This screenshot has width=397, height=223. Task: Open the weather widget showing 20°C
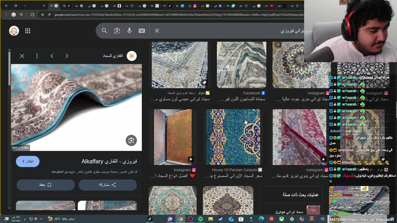[x=61, y=219]
